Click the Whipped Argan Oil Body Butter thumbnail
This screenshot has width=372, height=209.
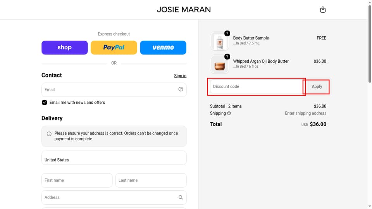(x=220, y=65)
